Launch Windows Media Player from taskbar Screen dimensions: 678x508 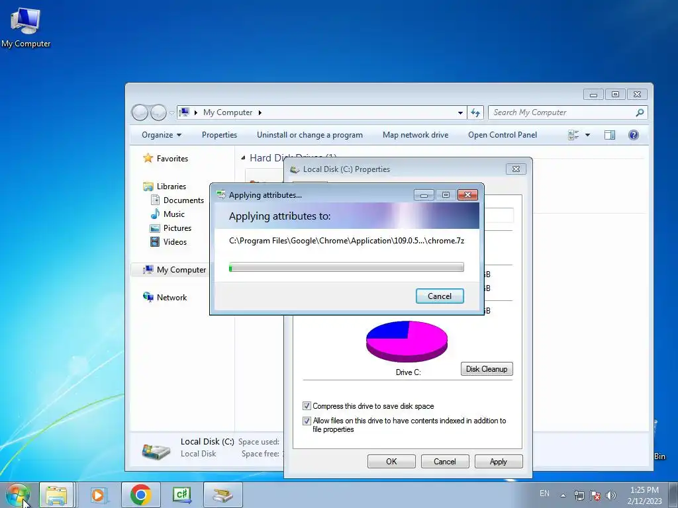[98, 495]
